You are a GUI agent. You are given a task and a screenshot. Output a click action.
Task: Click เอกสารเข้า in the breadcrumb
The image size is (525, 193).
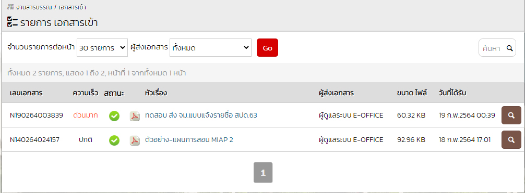[x=73, y=7]
